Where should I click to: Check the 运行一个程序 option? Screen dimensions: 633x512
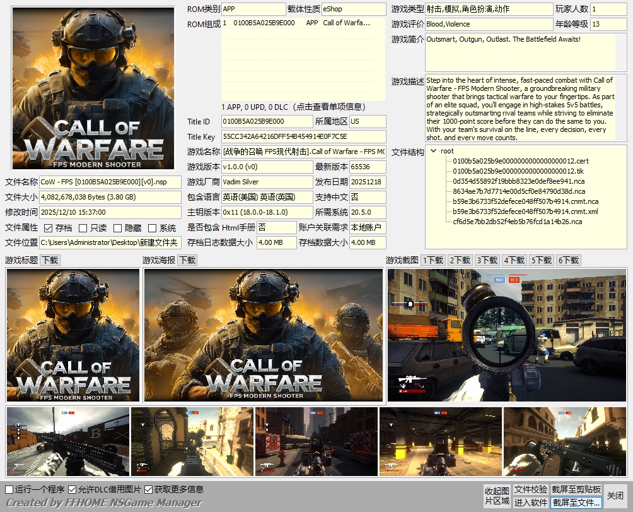pos(9,489)
